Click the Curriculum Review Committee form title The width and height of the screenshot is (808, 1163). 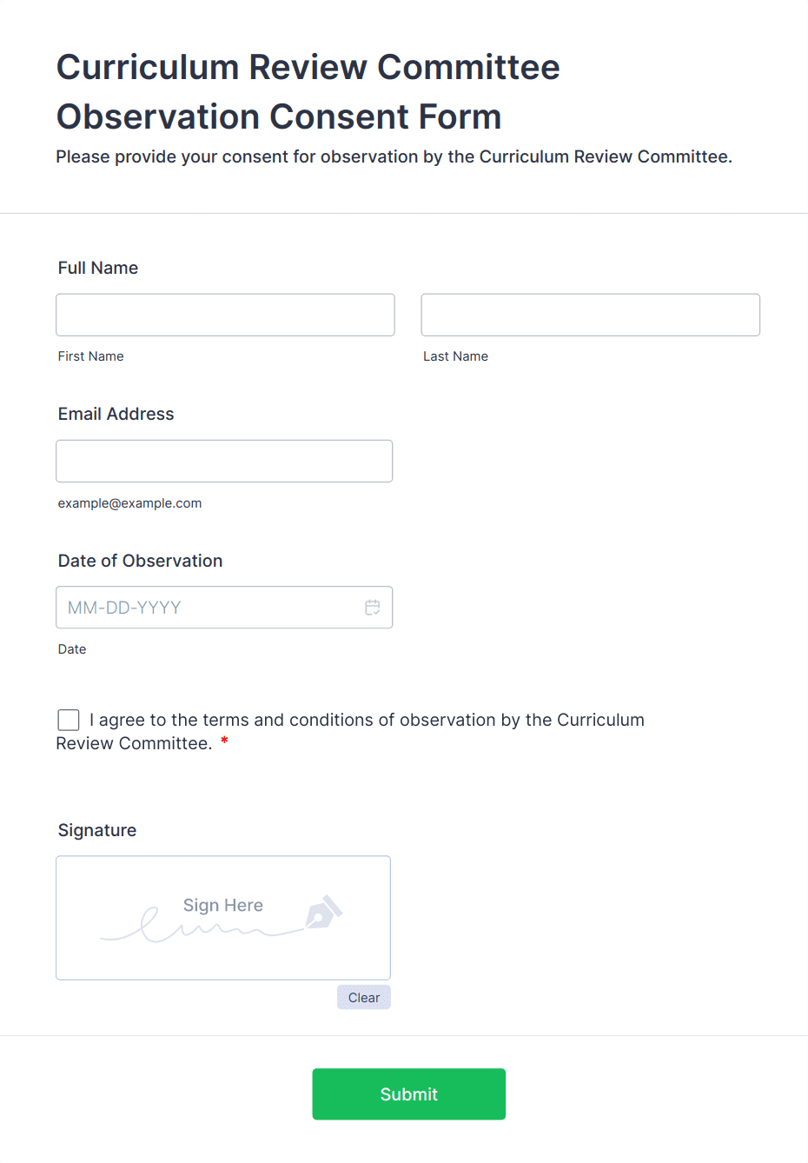tap(308, 91)
